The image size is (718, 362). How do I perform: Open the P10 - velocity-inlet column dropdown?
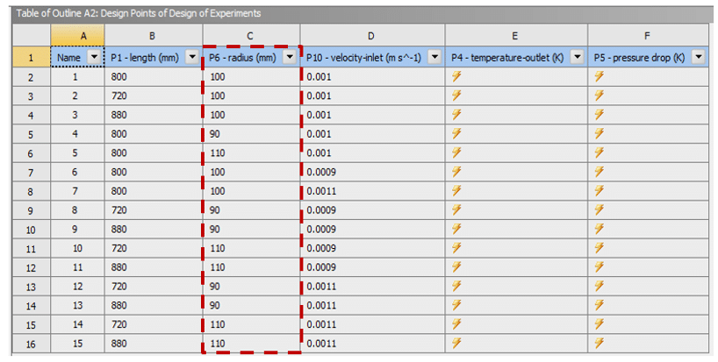coord(434,57)
